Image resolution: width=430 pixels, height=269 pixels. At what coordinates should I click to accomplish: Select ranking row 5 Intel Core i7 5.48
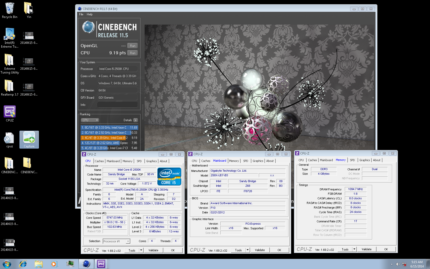point(109,148)
